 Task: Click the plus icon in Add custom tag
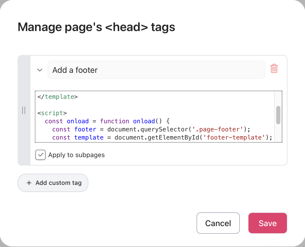pyautogui.click(x=29, y=183)
